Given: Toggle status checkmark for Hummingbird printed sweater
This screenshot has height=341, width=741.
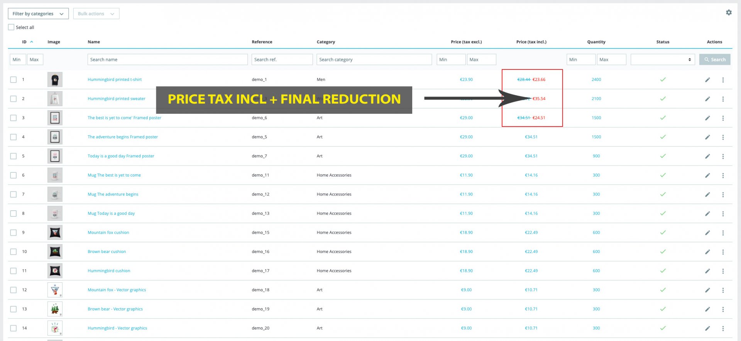Looking at the screenshot, I should (663, 99).
